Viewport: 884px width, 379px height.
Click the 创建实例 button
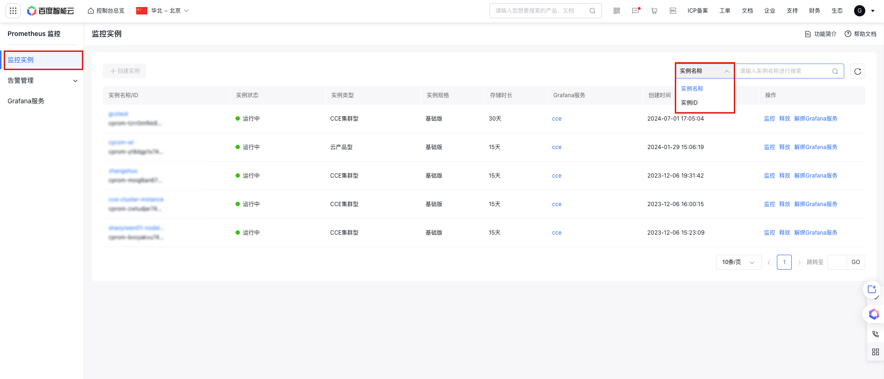pyautogui.click(x=124, y=71)
